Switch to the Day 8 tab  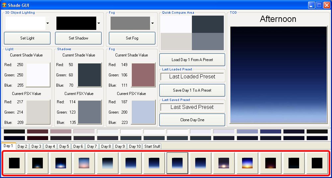(x=106, y=146)
